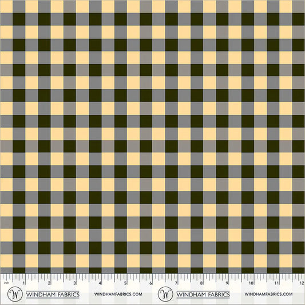The image size is (305, 305).
Task: Click the left WINDHAM FABRICS brand name
Action: pyautogui.click(x=53, y=295)
